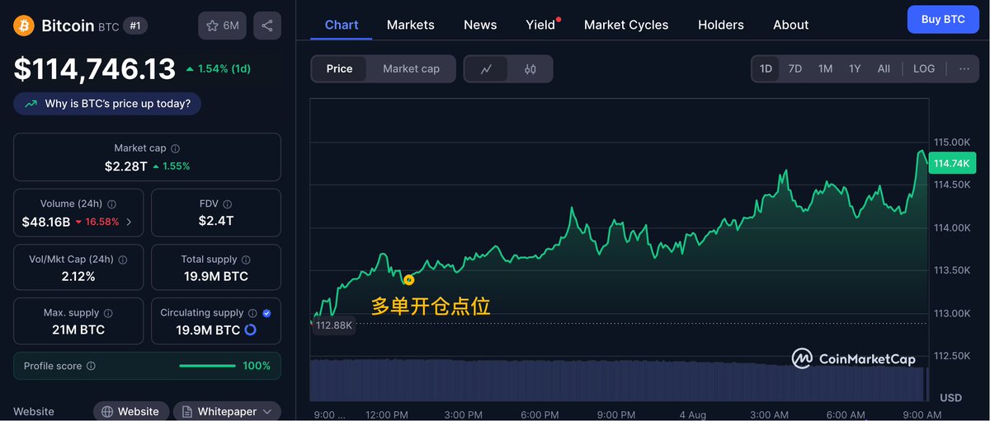
Task: Open the Chart tab
Action: [x=342, y=25]
